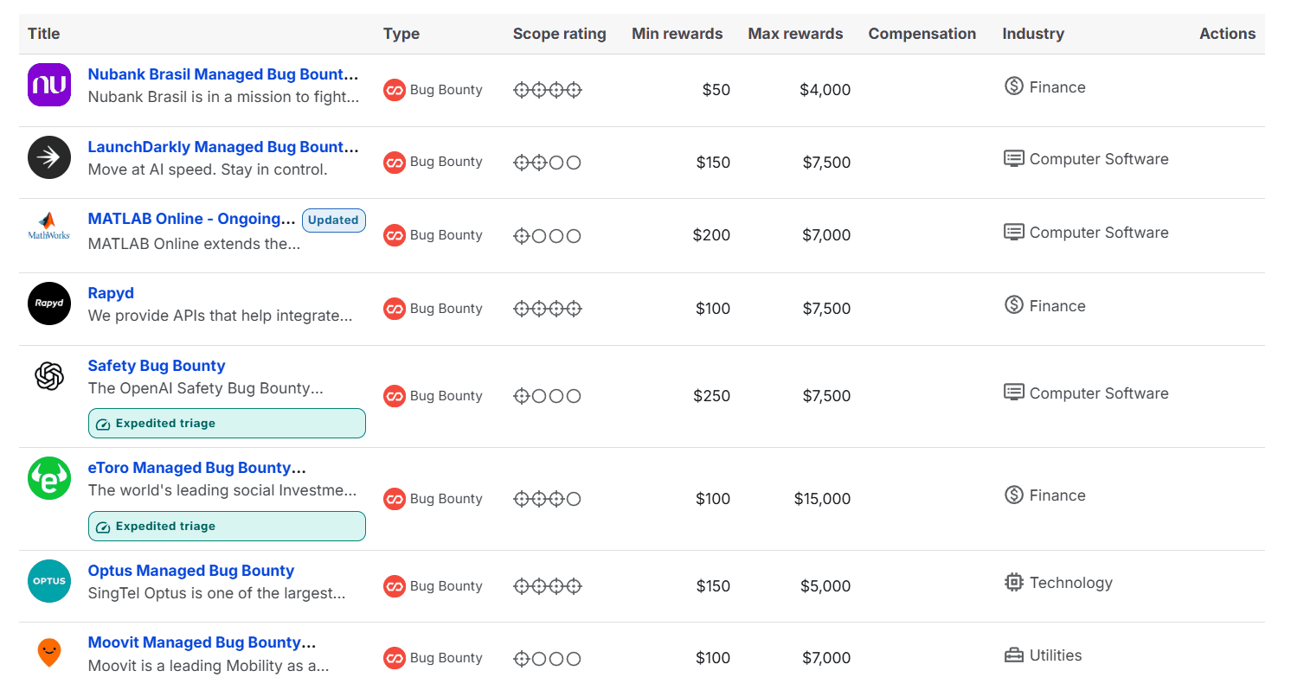Click the $250 min reward value
The height and width of the screenshot is (690, 1291).
[712, 396]
